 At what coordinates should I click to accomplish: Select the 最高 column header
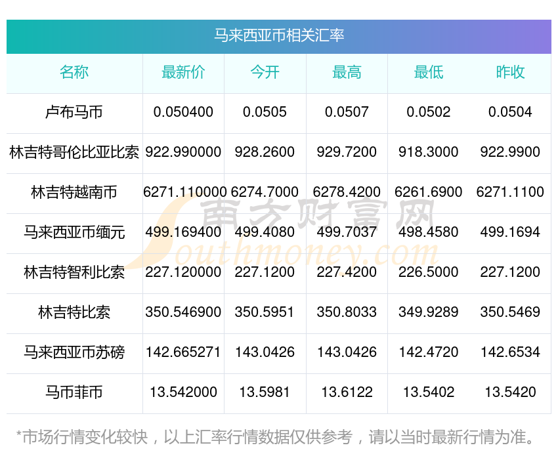coord(347,72)
